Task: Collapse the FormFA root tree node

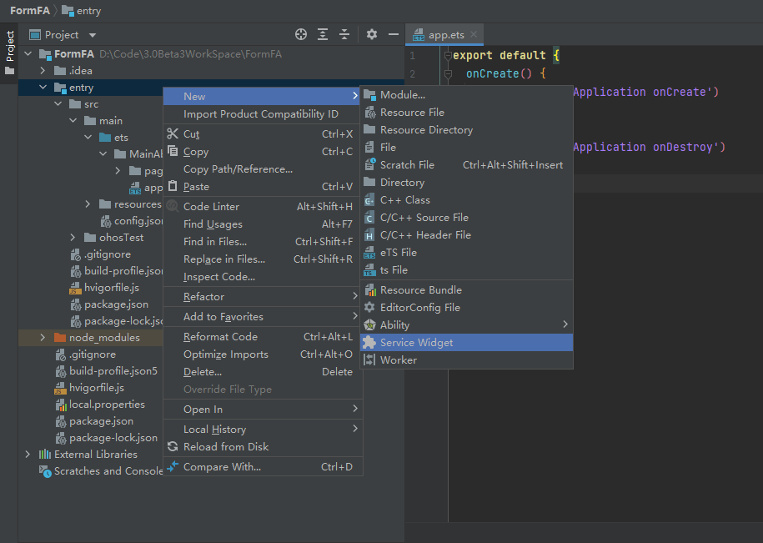Action: click(28, 53)
